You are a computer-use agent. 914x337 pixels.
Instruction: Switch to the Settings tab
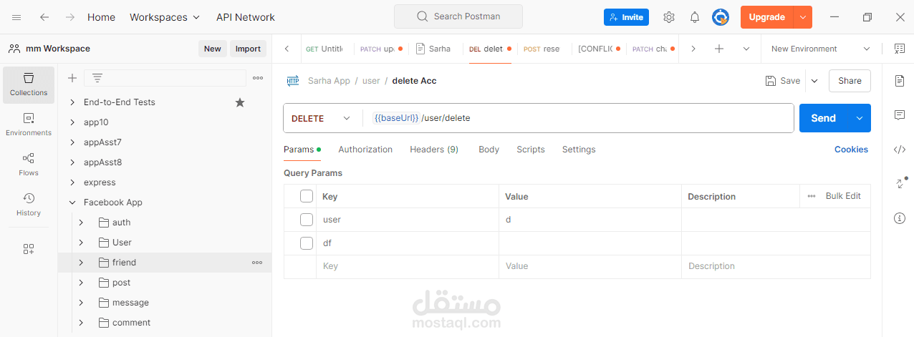pyautogui.click(x=579, y=150)
